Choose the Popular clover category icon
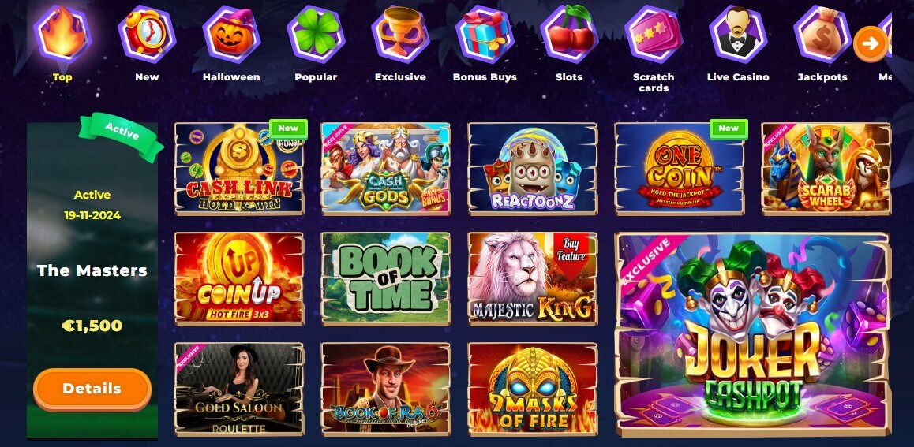This screenshot has height=447, width=914. tap(316, 34)
